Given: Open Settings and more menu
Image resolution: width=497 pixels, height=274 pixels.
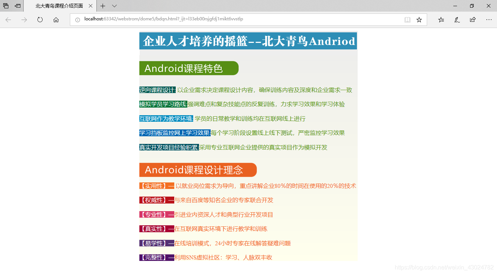Looking at the screenshot, I should click(x=489, y=20).
